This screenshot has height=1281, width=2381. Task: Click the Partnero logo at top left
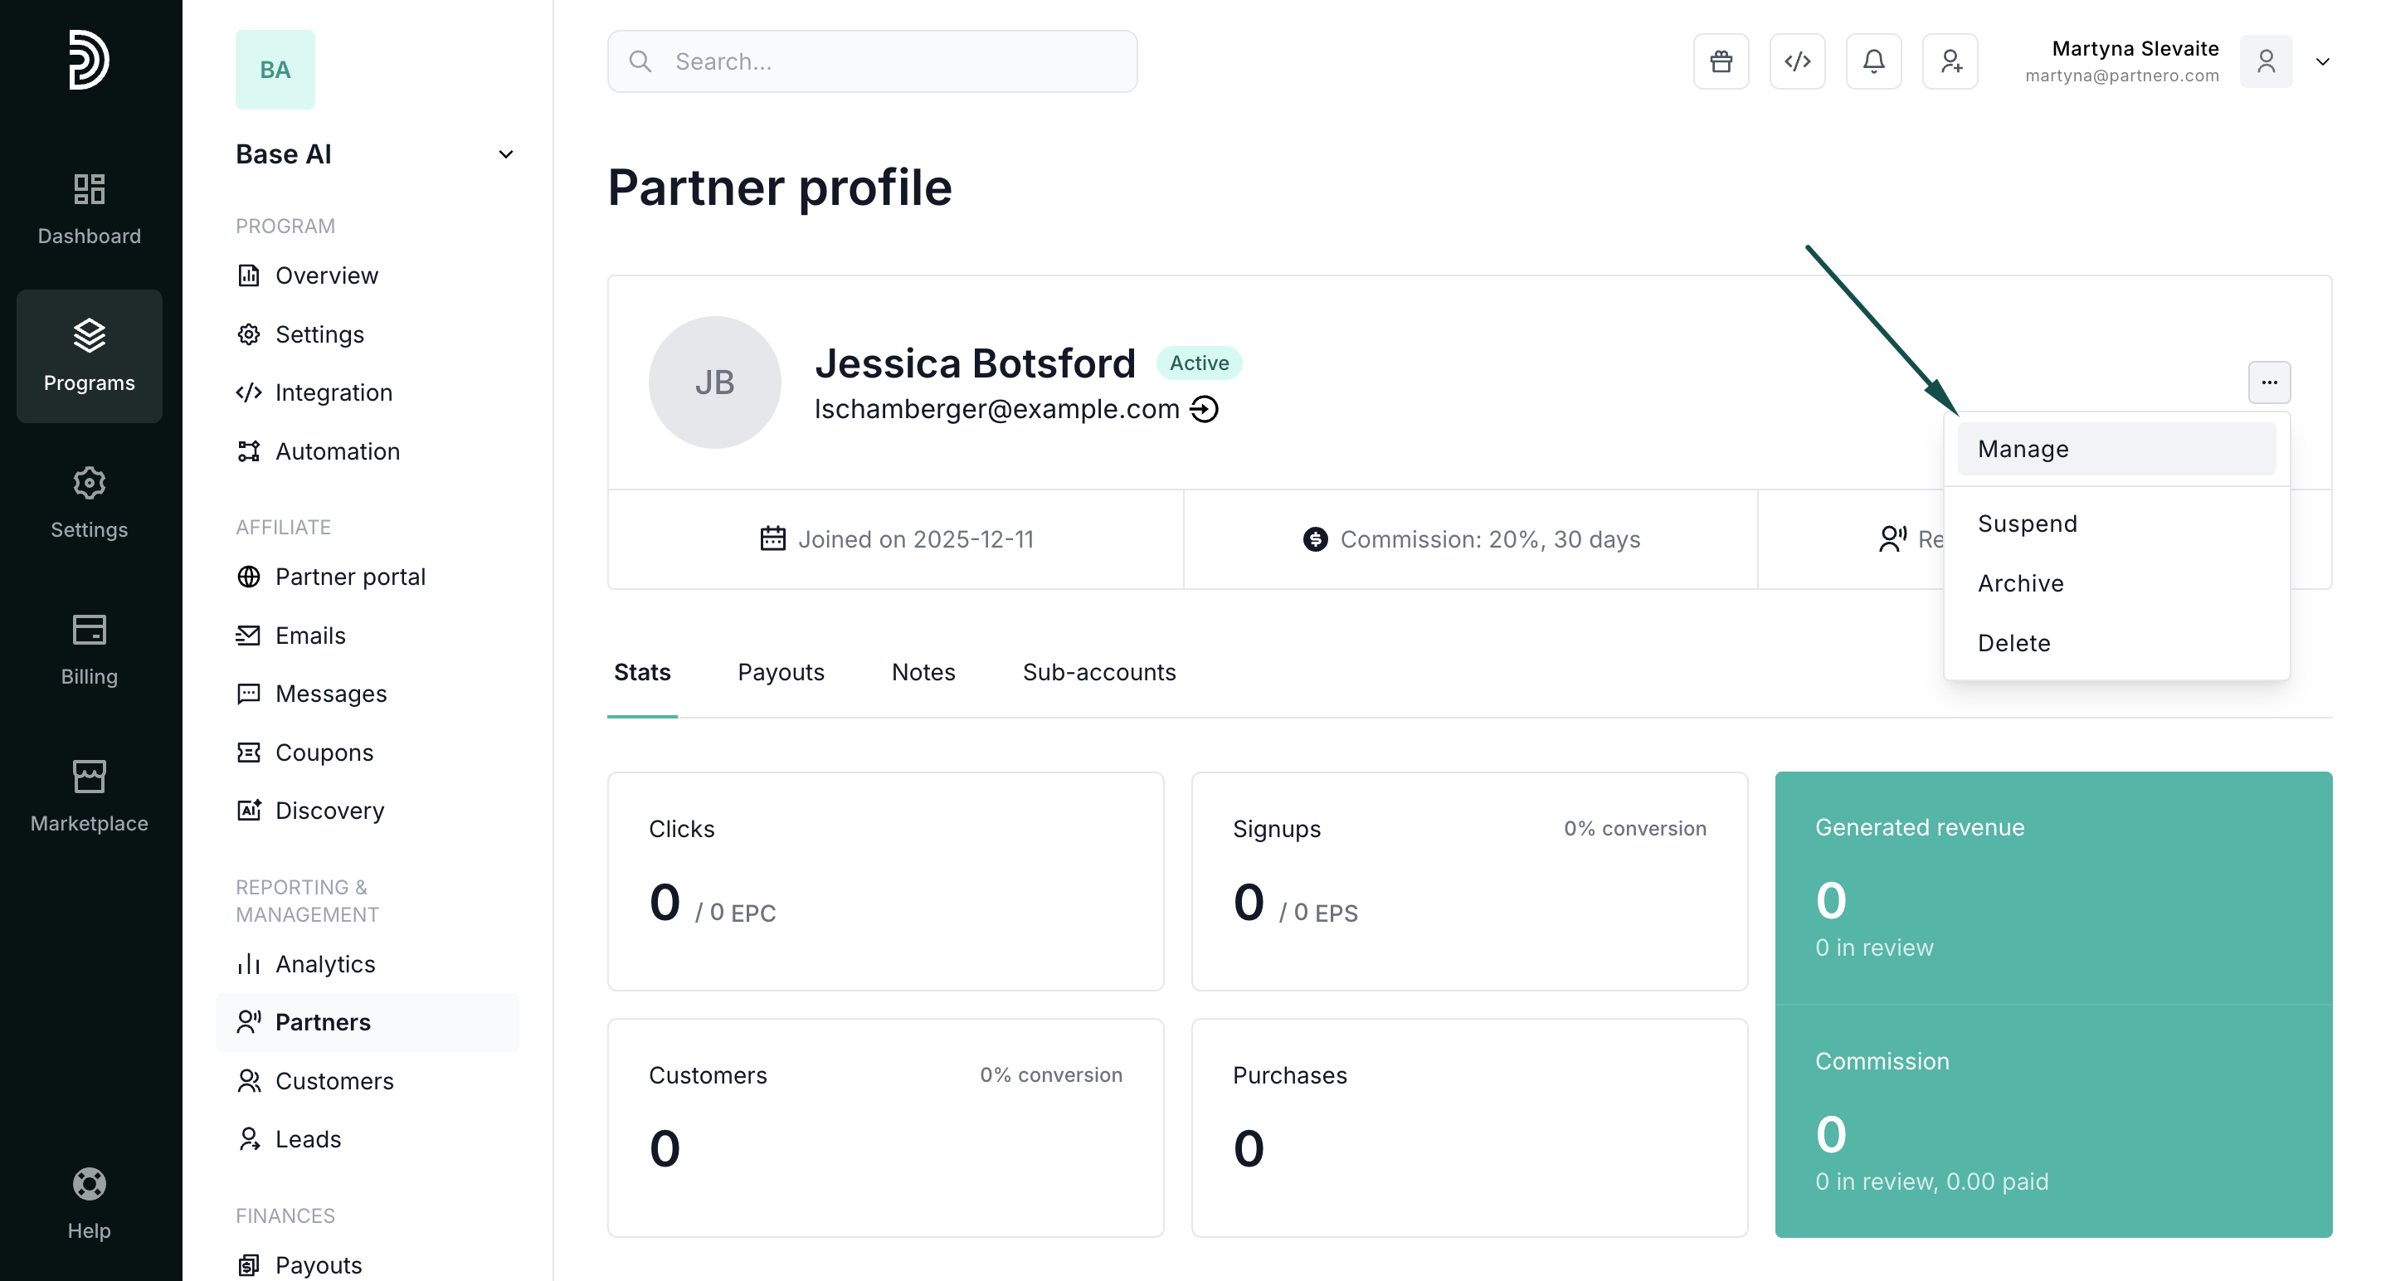(89, 60)
